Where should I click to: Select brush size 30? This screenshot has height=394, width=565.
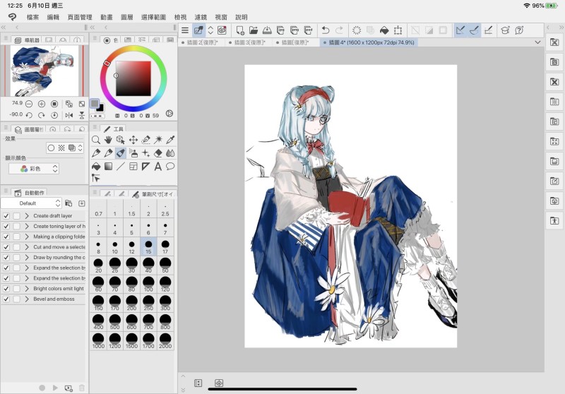[132, 264]
